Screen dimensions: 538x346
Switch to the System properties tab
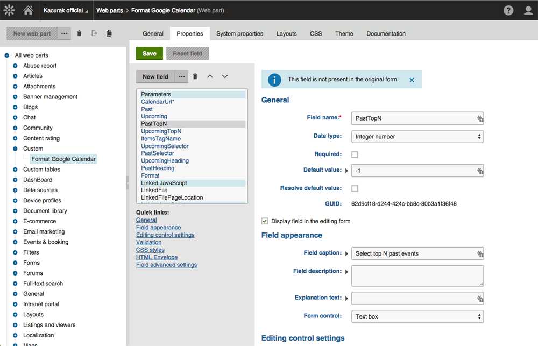click(239, 33)
